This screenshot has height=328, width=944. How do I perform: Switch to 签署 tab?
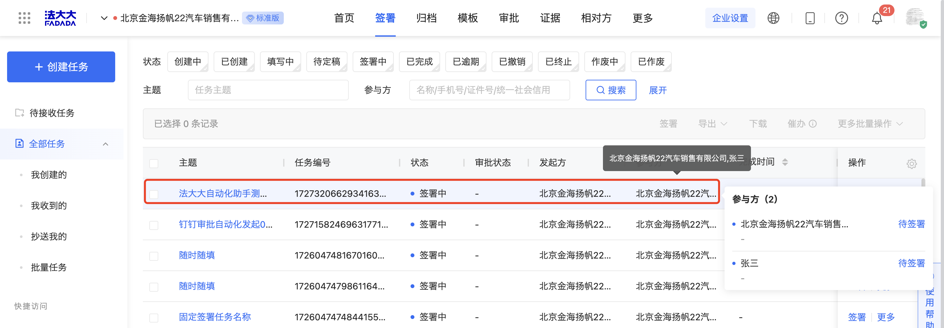[x=385, y=18]
